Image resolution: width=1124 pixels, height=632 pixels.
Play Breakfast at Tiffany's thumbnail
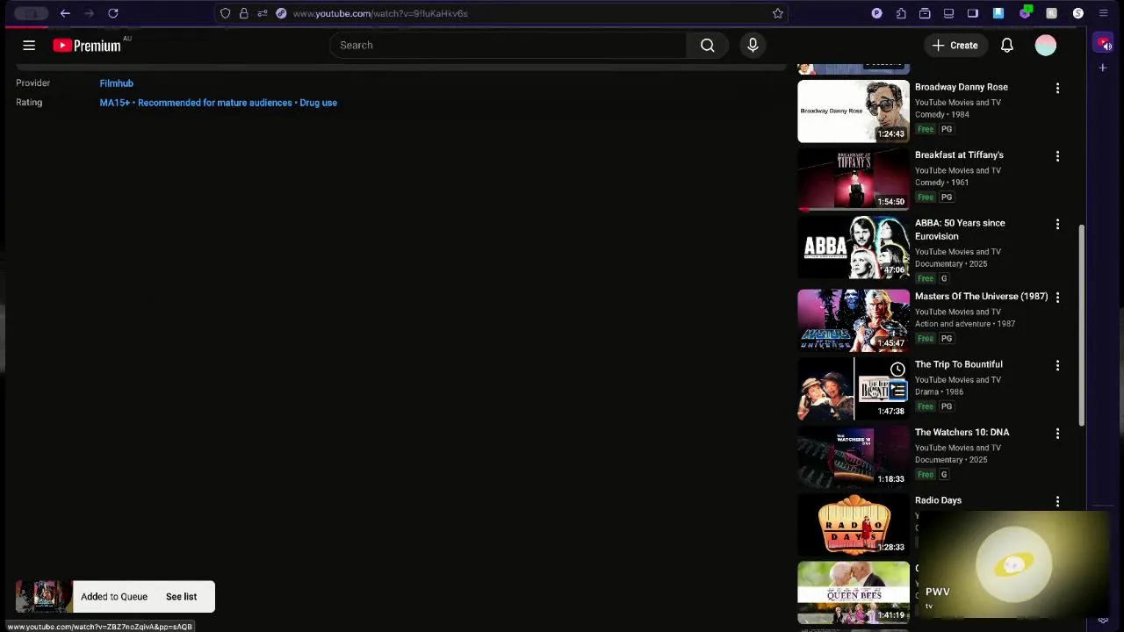click(x=854, y=179)
